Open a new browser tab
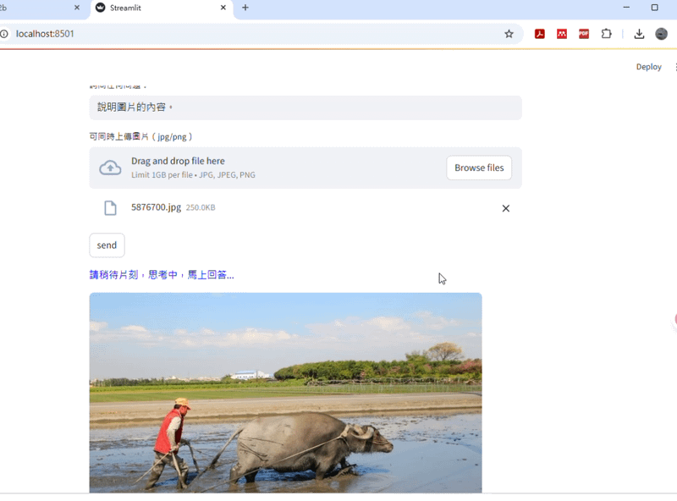 [x=245, y=8]
